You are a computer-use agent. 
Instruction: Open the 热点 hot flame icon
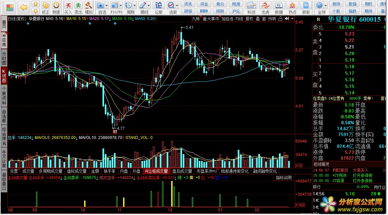tap(292, 5)
